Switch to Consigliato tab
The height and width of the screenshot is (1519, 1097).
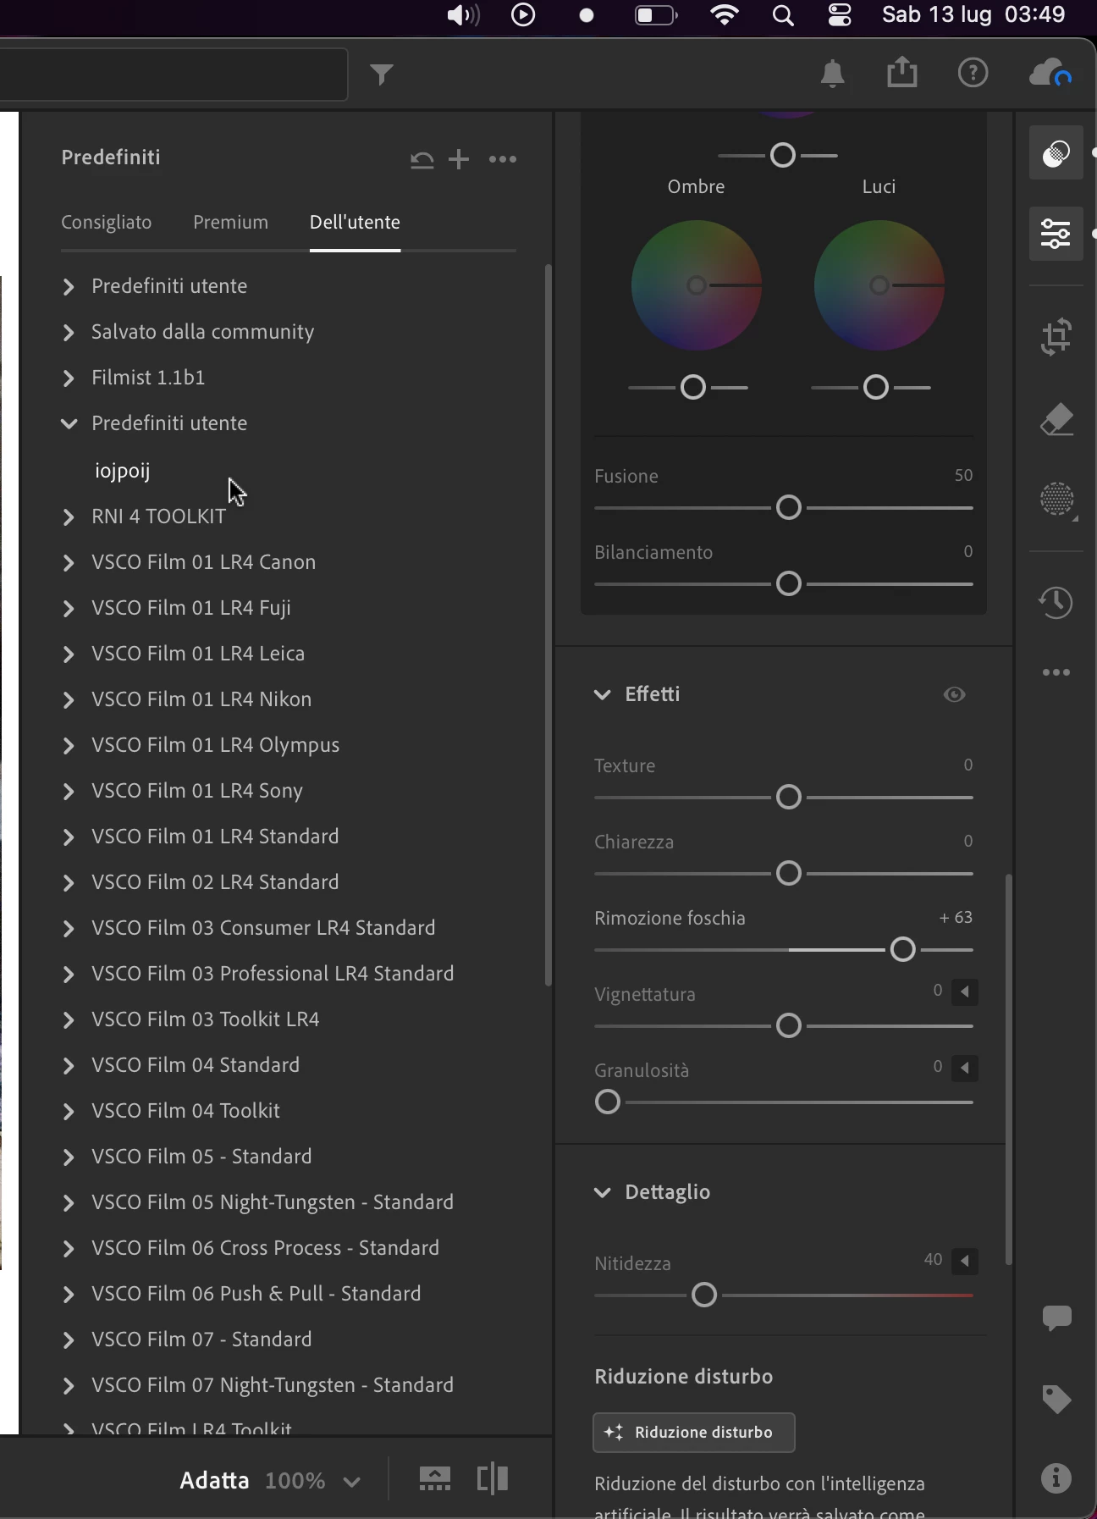pos(107,223)
